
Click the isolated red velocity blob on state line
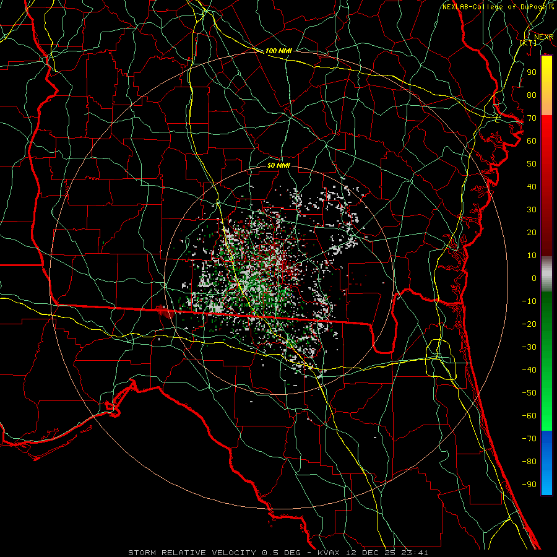pos(165,311)
